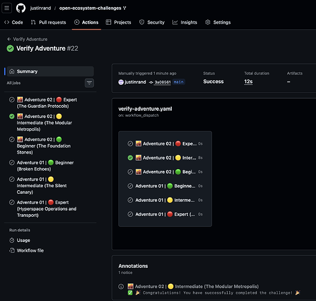Click the notice info icon in Annotations
The height and width of the screenshot is (301, 316).
(121, 287)
